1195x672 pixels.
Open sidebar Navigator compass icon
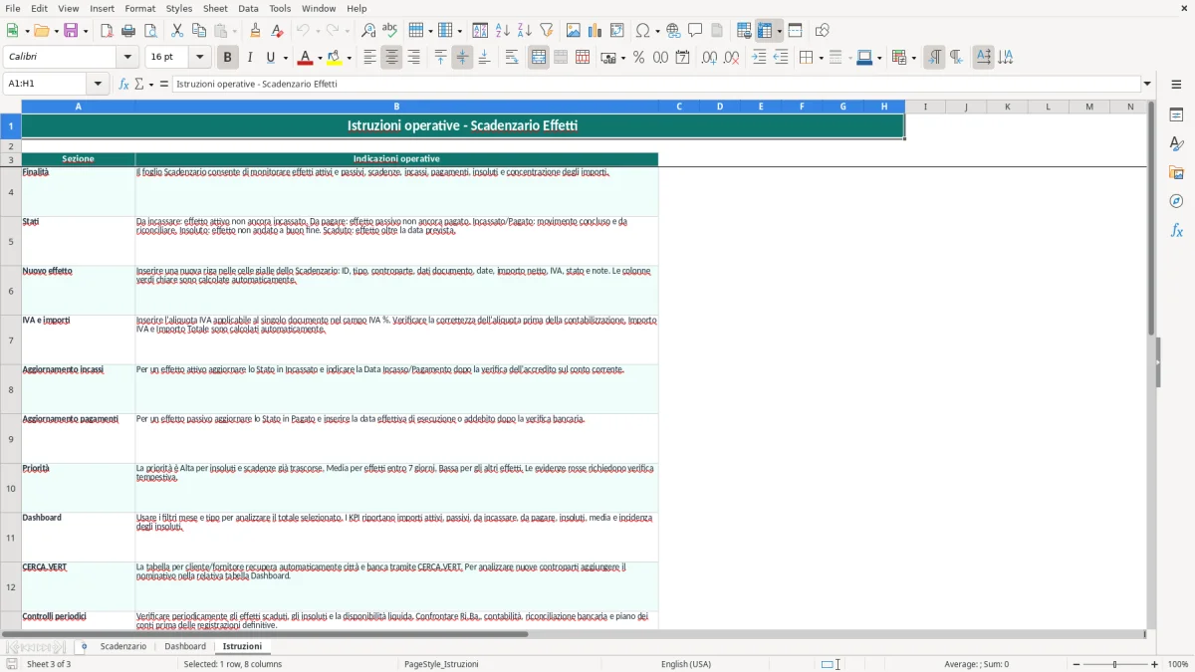point(1176,201)
